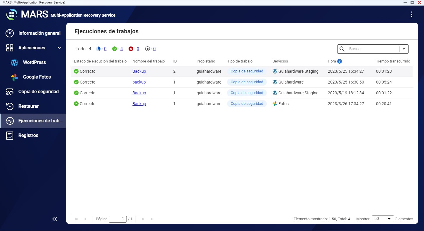The image size is (424, 231).
Task: Click green check icon on Fotos row
Action: tap(76, 104)
